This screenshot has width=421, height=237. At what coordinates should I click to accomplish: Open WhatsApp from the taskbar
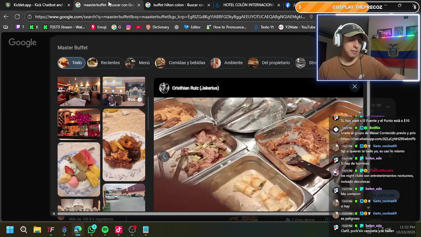click(x=92, y=230)
